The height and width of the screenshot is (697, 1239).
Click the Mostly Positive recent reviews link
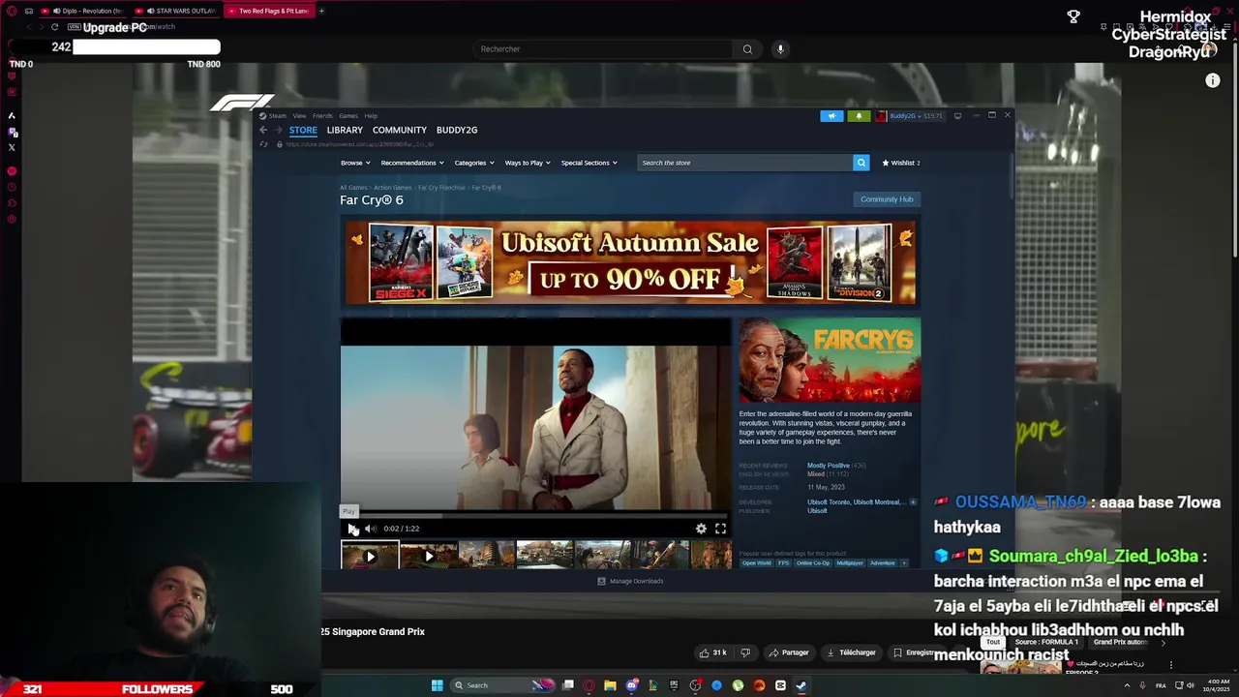point(829,466)
